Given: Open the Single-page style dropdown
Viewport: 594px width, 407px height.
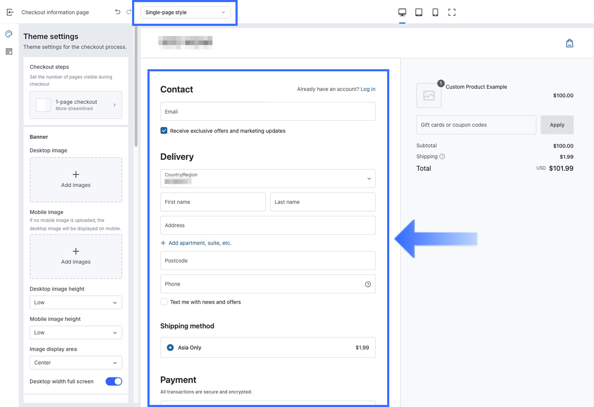Looking at the screenshot, I should tap(185, 12).
